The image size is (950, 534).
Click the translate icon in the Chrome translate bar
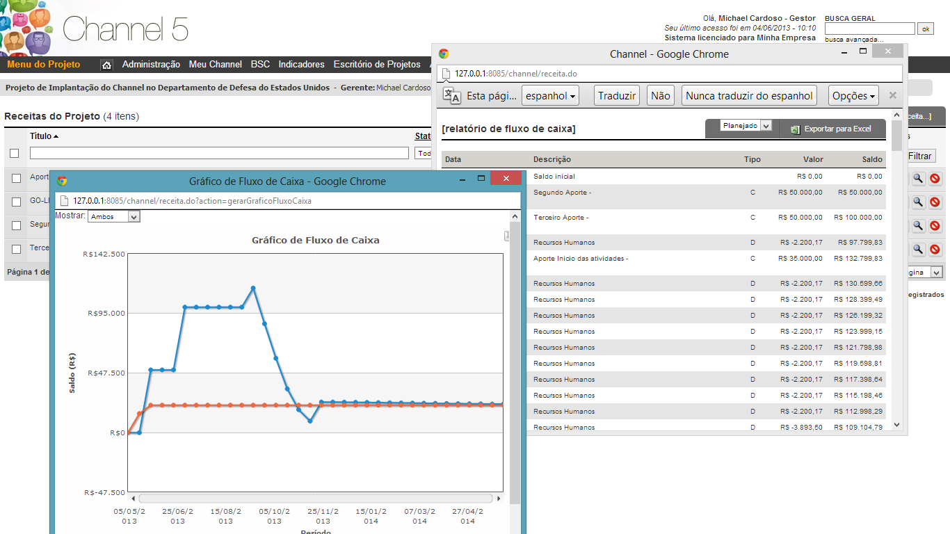click(x=452, y=96)
